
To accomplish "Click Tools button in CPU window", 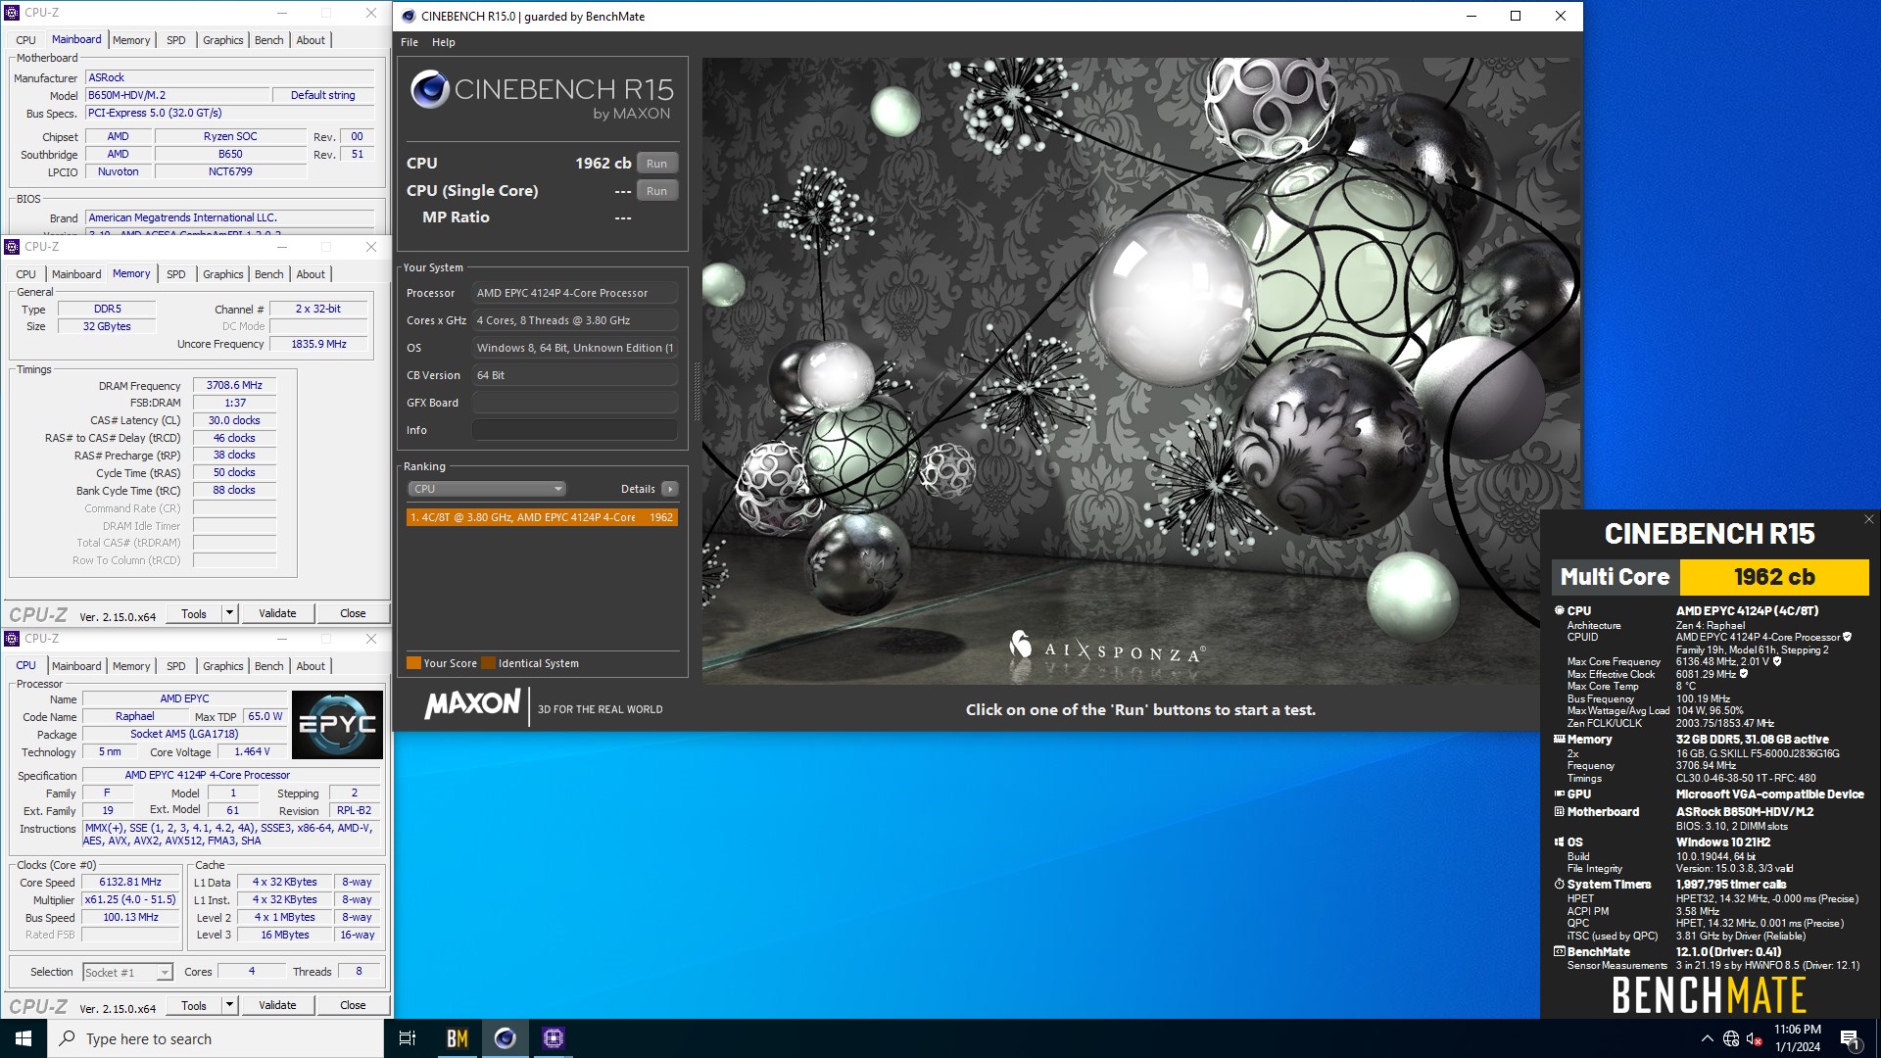I will (x=194, y=1005).
